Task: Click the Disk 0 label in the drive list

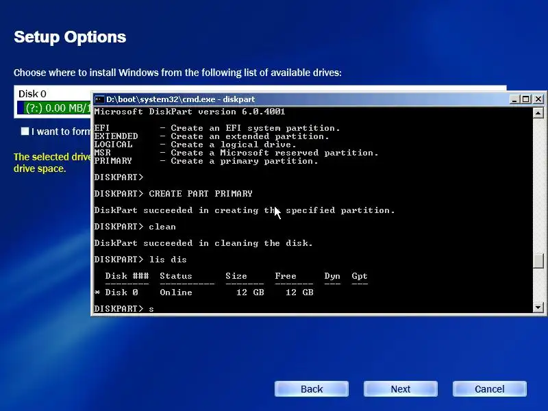Action: coord(32,94)
